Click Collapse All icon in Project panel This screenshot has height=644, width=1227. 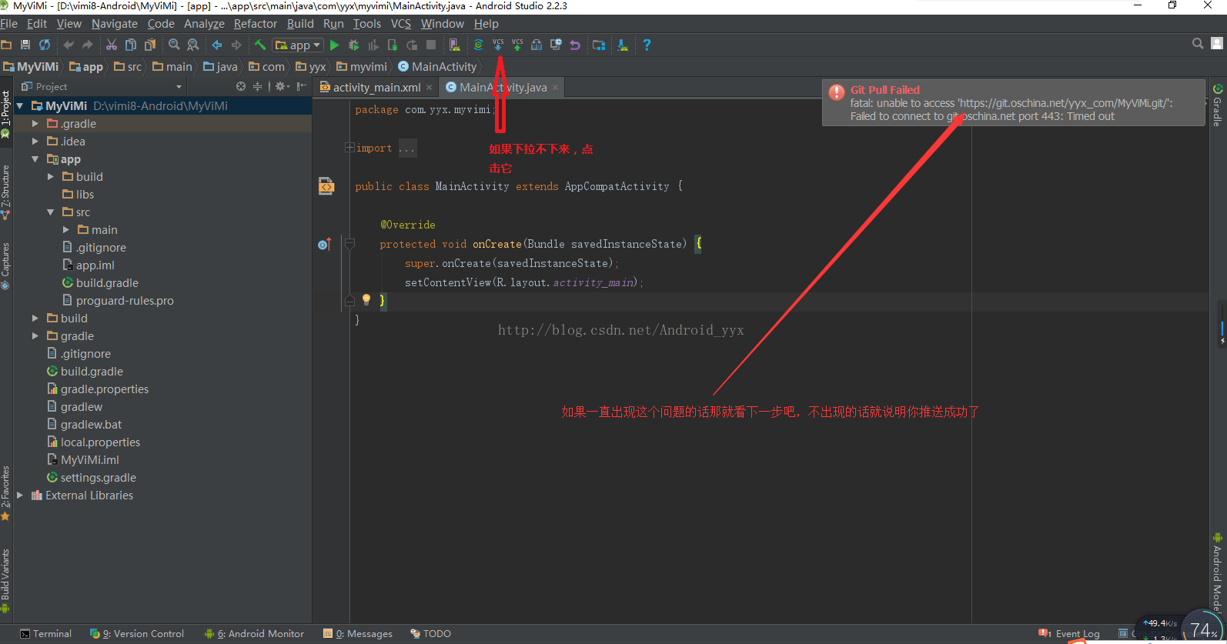[258, 86]
